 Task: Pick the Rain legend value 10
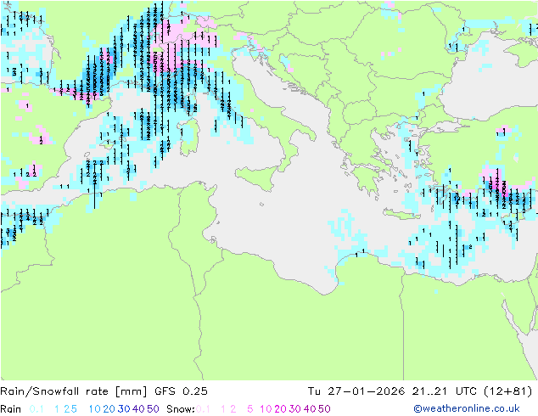click(95, 409)
